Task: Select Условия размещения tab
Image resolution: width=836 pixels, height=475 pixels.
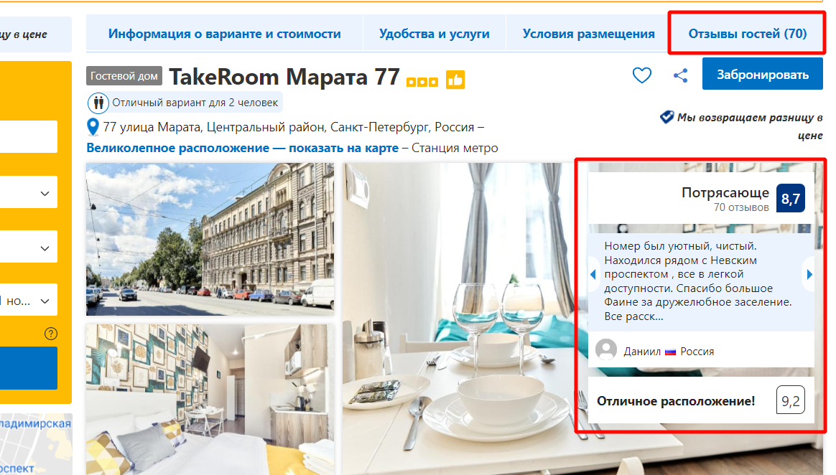Action: [588, 34]
